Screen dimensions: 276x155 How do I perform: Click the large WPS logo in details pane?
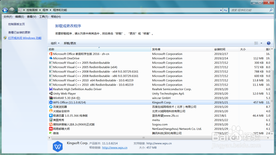58,146
